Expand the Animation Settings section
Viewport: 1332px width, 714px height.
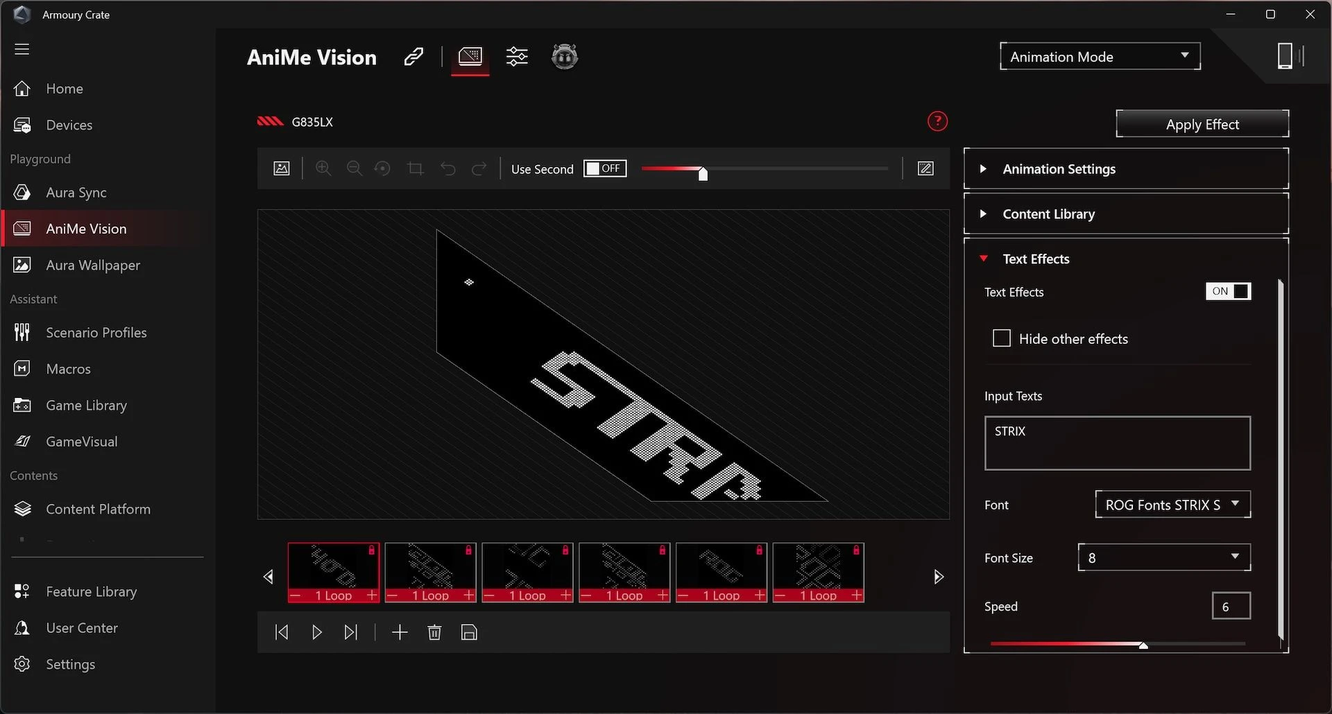(1126, 168)
